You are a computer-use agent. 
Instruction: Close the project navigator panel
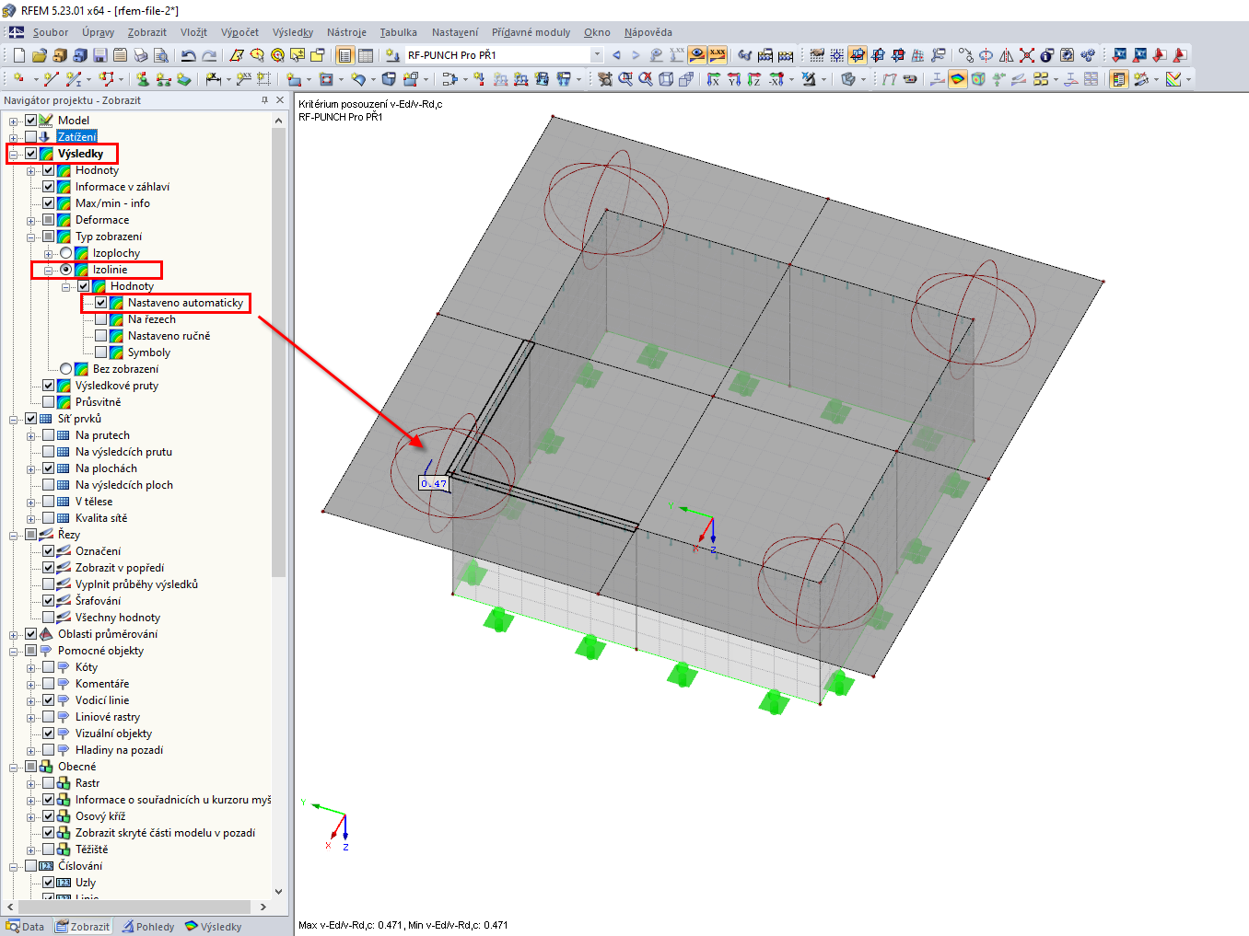tap(280, 100)
